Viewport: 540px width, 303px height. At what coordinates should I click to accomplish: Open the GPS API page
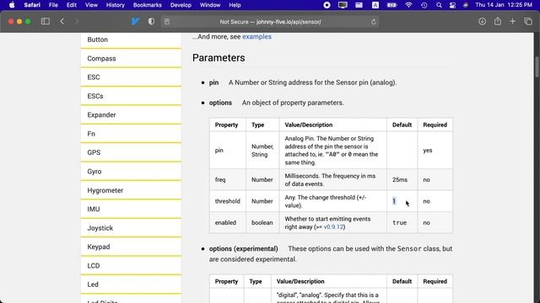(132, 152)
